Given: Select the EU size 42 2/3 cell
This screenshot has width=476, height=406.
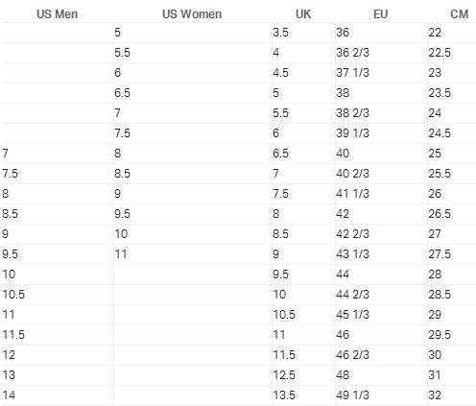Looking at the screenshot, I should coord(381,234).
